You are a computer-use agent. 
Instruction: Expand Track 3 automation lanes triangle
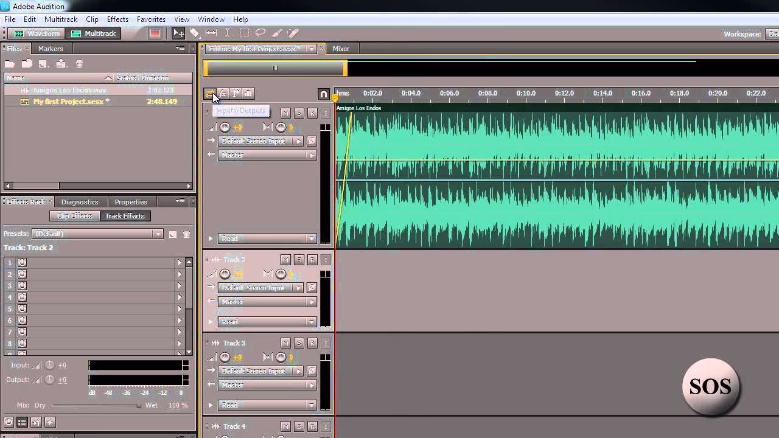coord(211,405)
